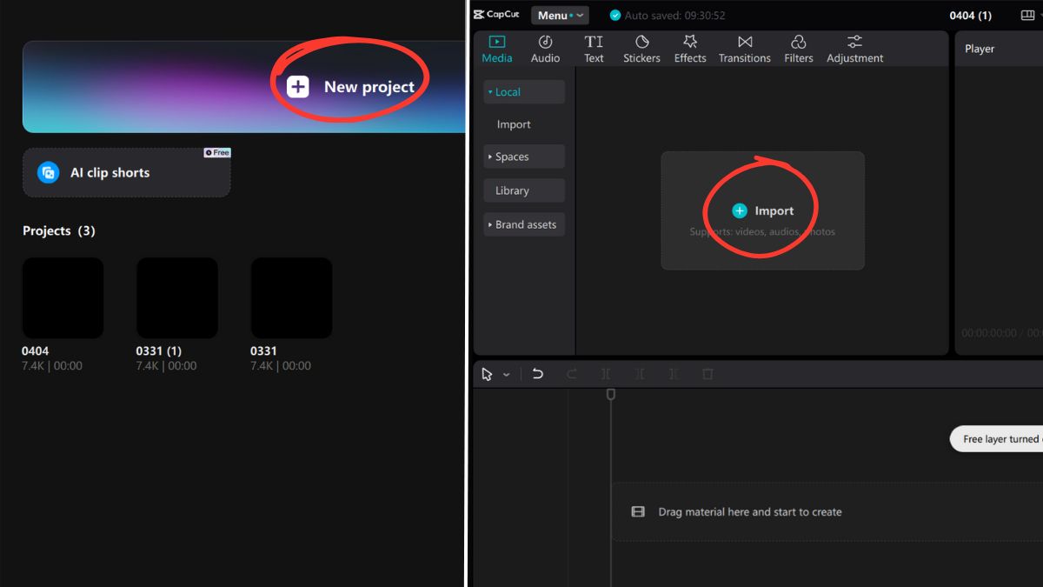Select the Text tool icon
This screenshot has width=1043, height=587.
coord(594,43)
